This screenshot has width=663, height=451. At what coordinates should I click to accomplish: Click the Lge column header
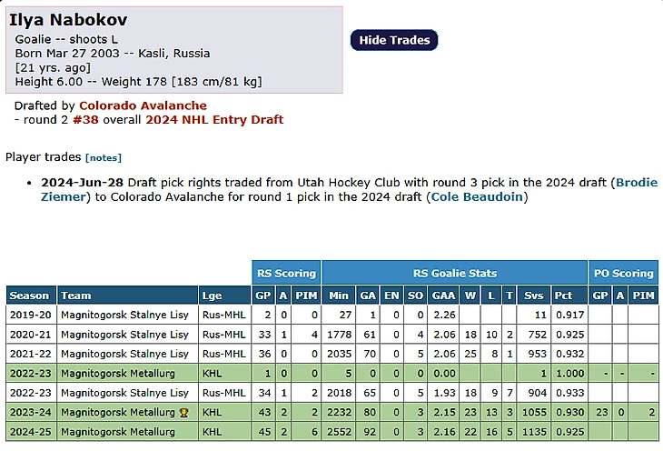212,295
